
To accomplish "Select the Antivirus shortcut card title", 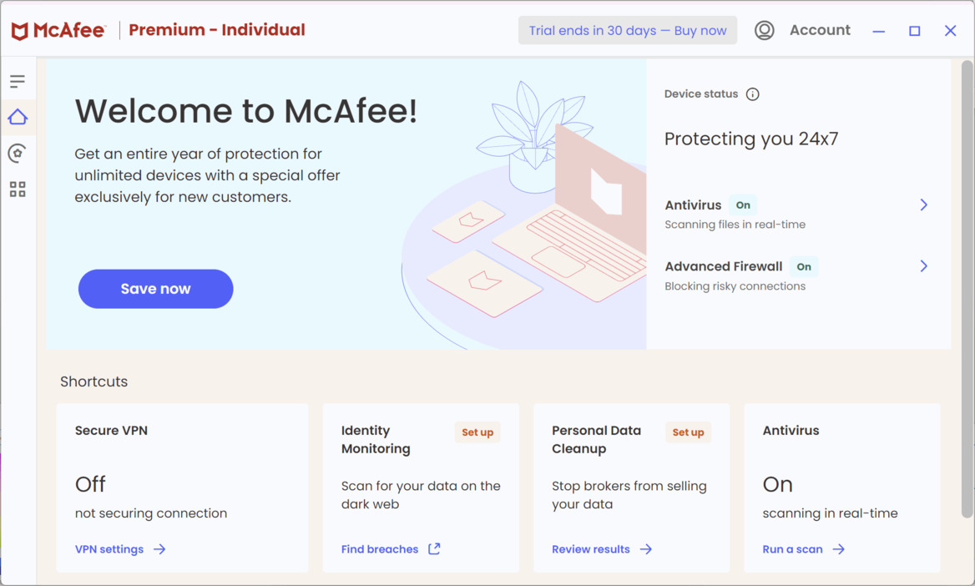I will click(x=791, y=431).
